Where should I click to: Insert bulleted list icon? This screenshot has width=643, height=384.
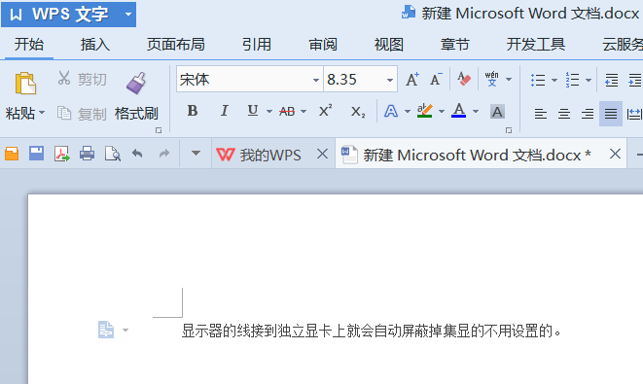click(x=538, y=80)
